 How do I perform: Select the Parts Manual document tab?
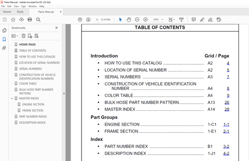pos(46,12)
